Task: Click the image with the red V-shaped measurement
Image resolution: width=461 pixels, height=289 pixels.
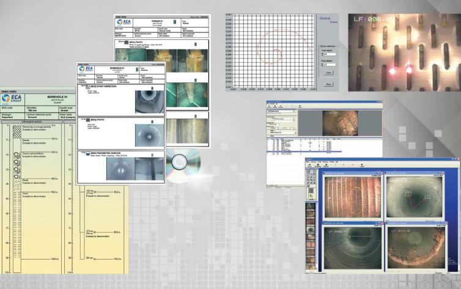Action: pyautogui.click(x=414, y=197)
